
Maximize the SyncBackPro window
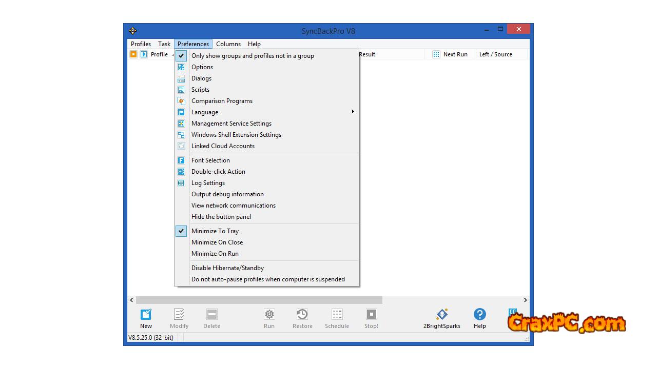point(500,29)
